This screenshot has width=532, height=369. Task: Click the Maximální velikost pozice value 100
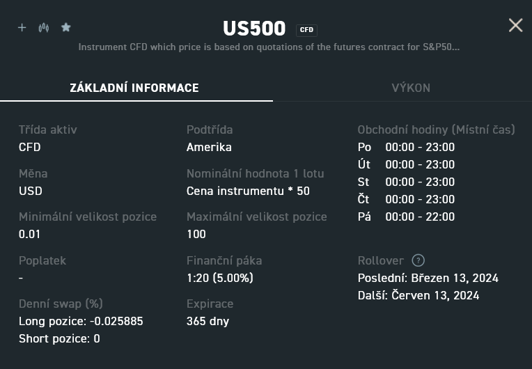[x=196, y=234]
